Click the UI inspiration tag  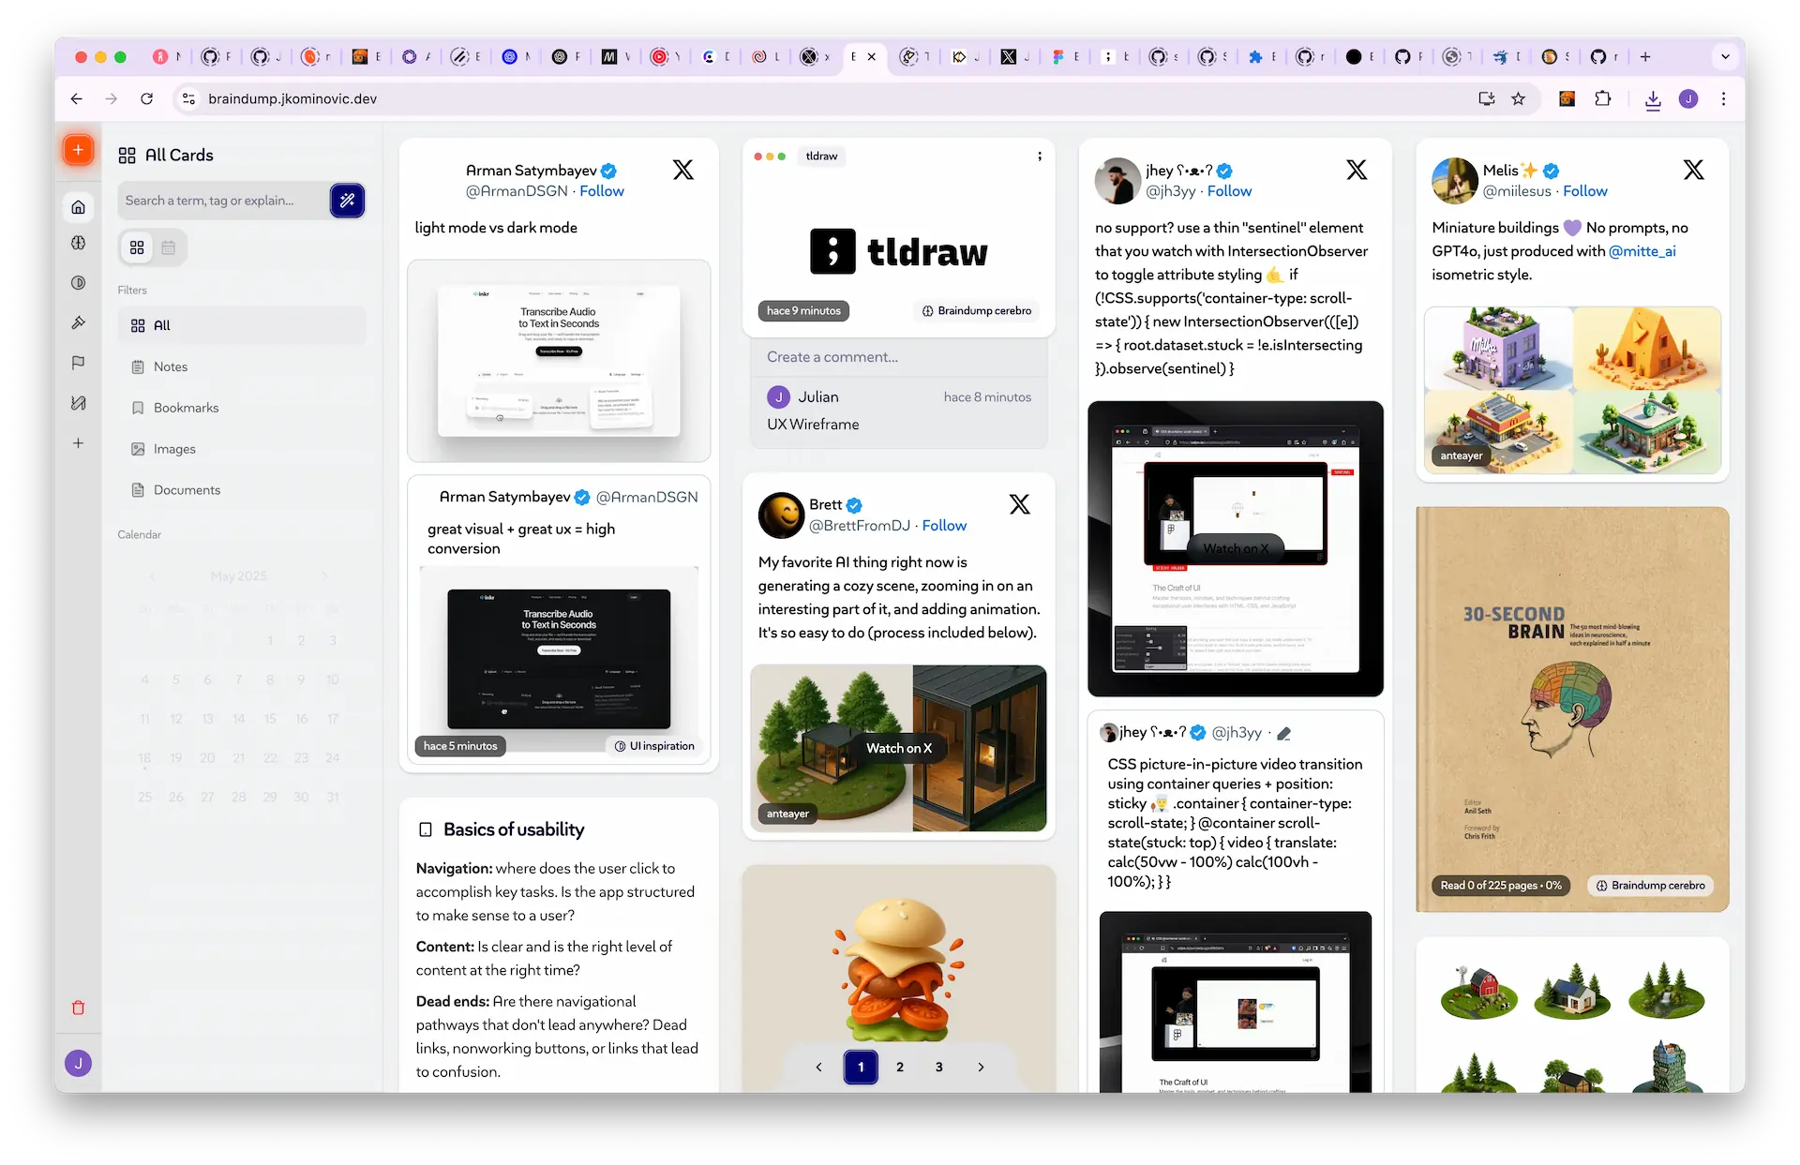click(x=654, y=746)
